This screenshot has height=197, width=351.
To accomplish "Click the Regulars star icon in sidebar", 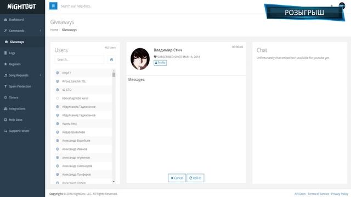I will [x=5, y=64].
